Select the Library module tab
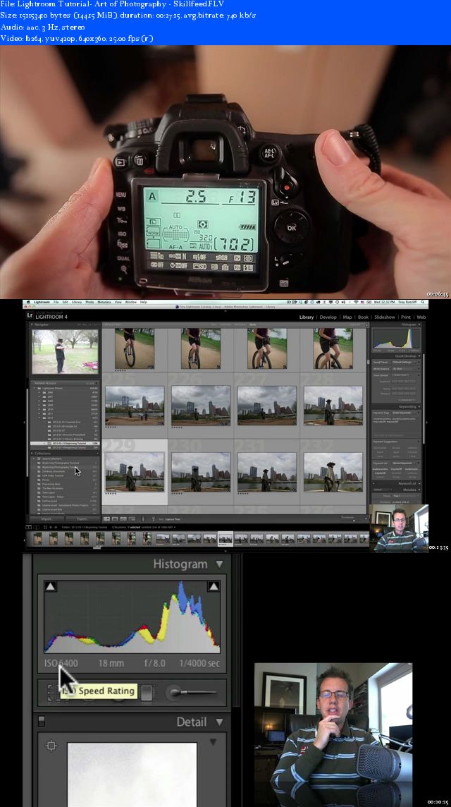The image size is (451, 807). [307, 317]
